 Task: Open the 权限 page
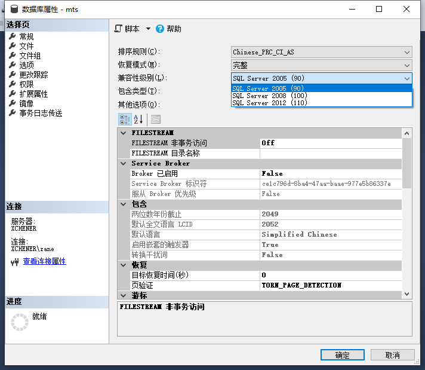pyautogui.click(x=26, y=84)
